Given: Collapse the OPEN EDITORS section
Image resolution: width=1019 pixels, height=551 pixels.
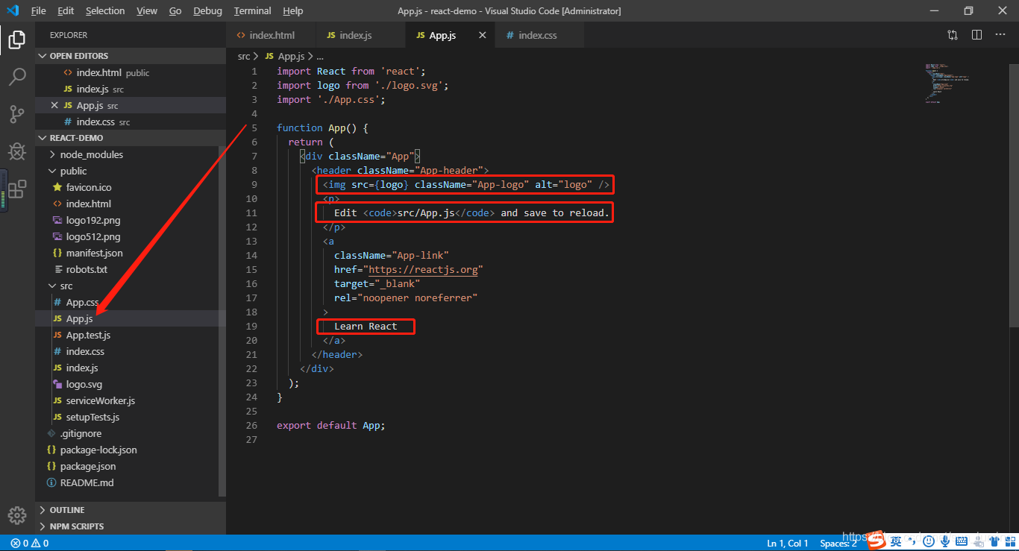Looking at the screenshot, I should click(131, 56).
